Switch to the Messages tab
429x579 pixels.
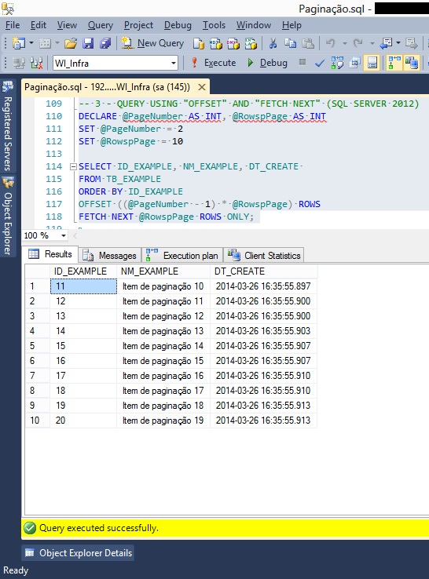coord(110,255)
